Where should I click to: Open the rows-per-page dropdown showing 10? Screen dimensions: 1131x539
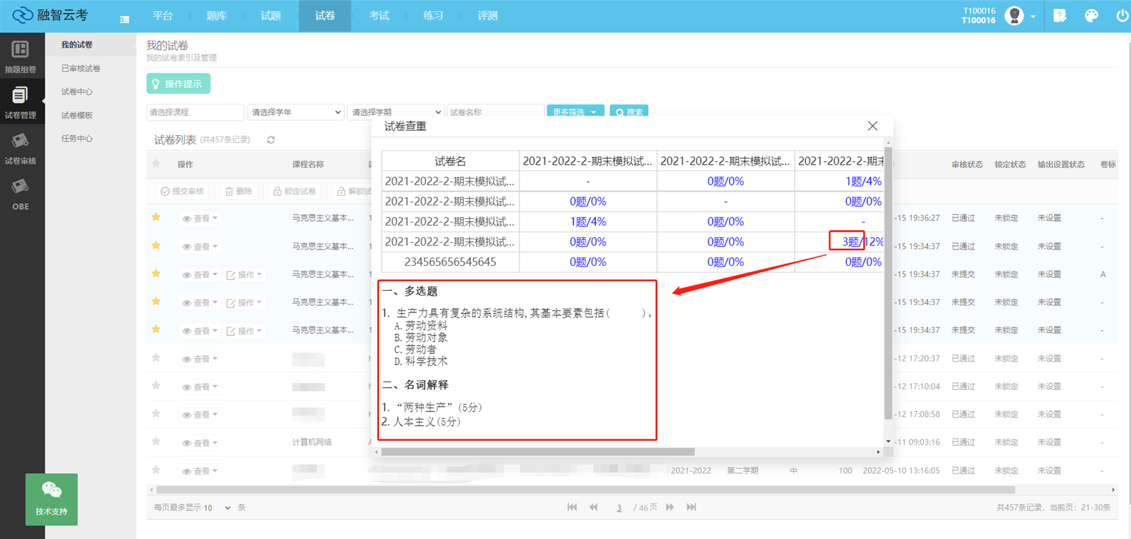[x=218, y=508]
